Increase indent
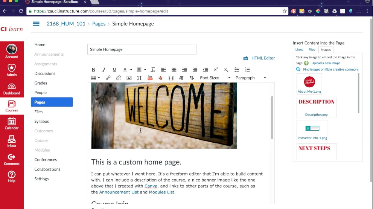The height and width of the screenshot is (209, 373). [x=205, y=70]
